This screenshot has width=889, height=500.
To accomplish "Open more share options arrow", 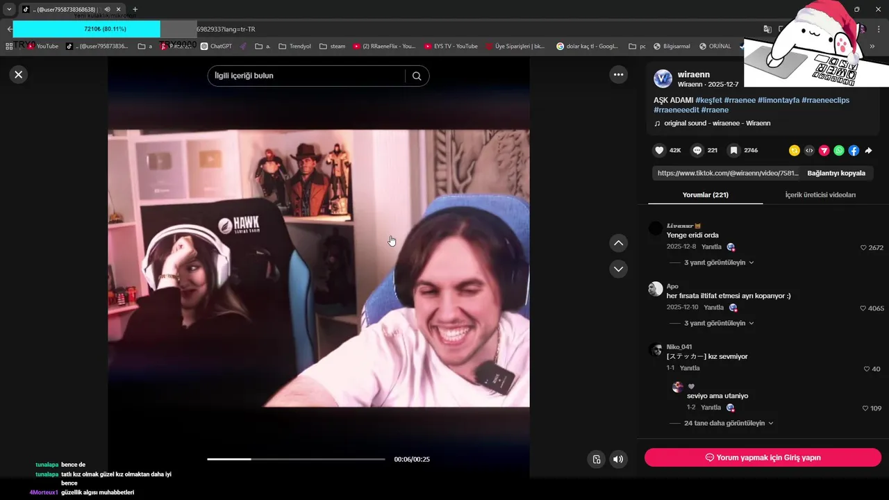I will (x=868, y=151).
